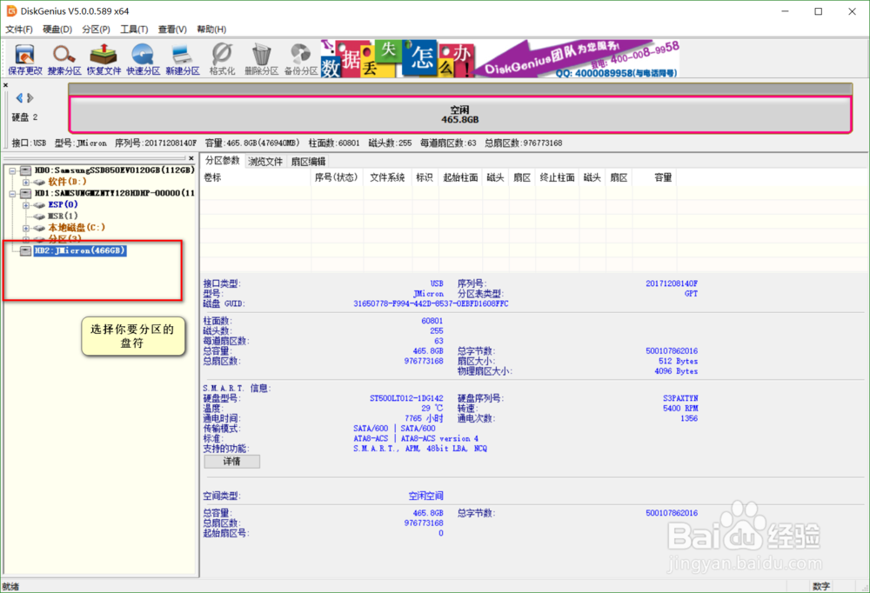Open the 分区(P) menu

pyautogui.click(x=96, y=30)
